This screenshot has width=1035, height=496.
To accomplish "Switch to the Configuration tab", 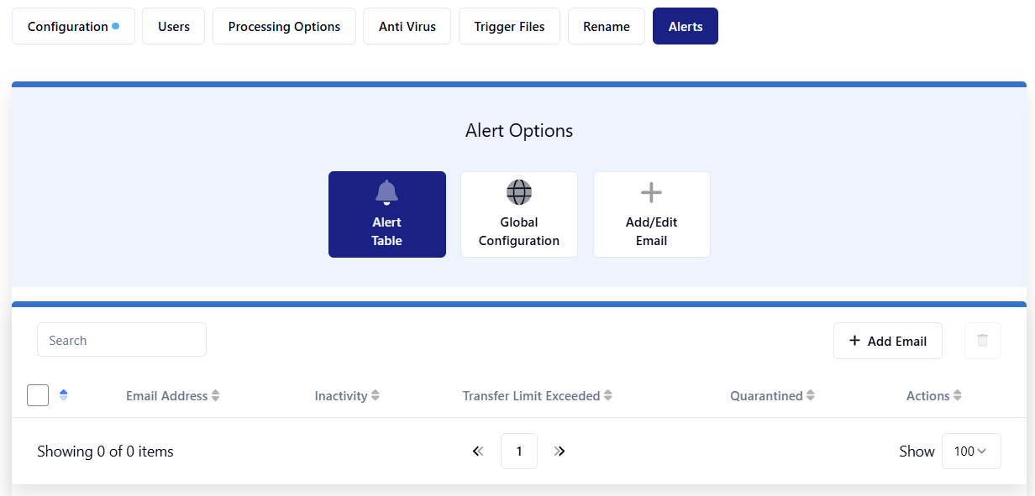I will coord(73,27).
